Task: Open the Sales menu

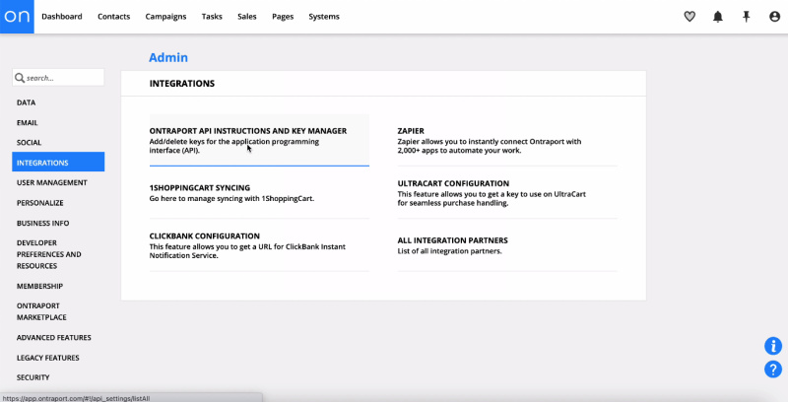Action: click(247, 17)
